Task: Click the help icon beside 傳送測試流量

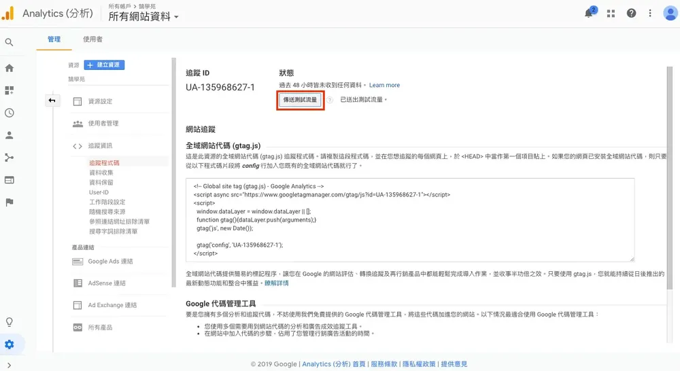Action: tap(330, 100)
